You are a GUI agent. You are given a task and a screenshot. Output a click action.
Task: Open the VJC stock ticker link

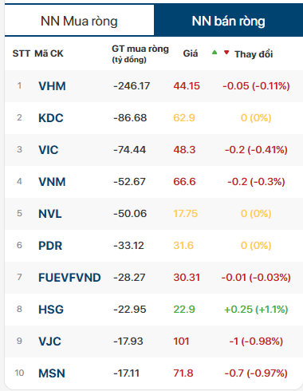point(49,342)
